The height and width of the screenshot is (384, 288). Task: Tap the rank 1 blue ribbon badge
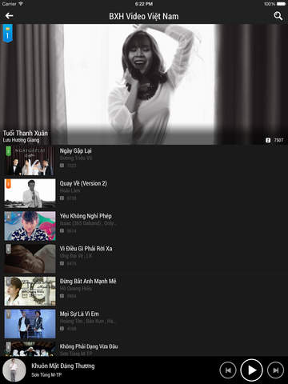click(7, 34)
